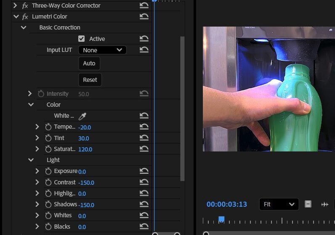Toggle animation stopwatch for Shadows
The image size is (335, 235).
point(48,204)
